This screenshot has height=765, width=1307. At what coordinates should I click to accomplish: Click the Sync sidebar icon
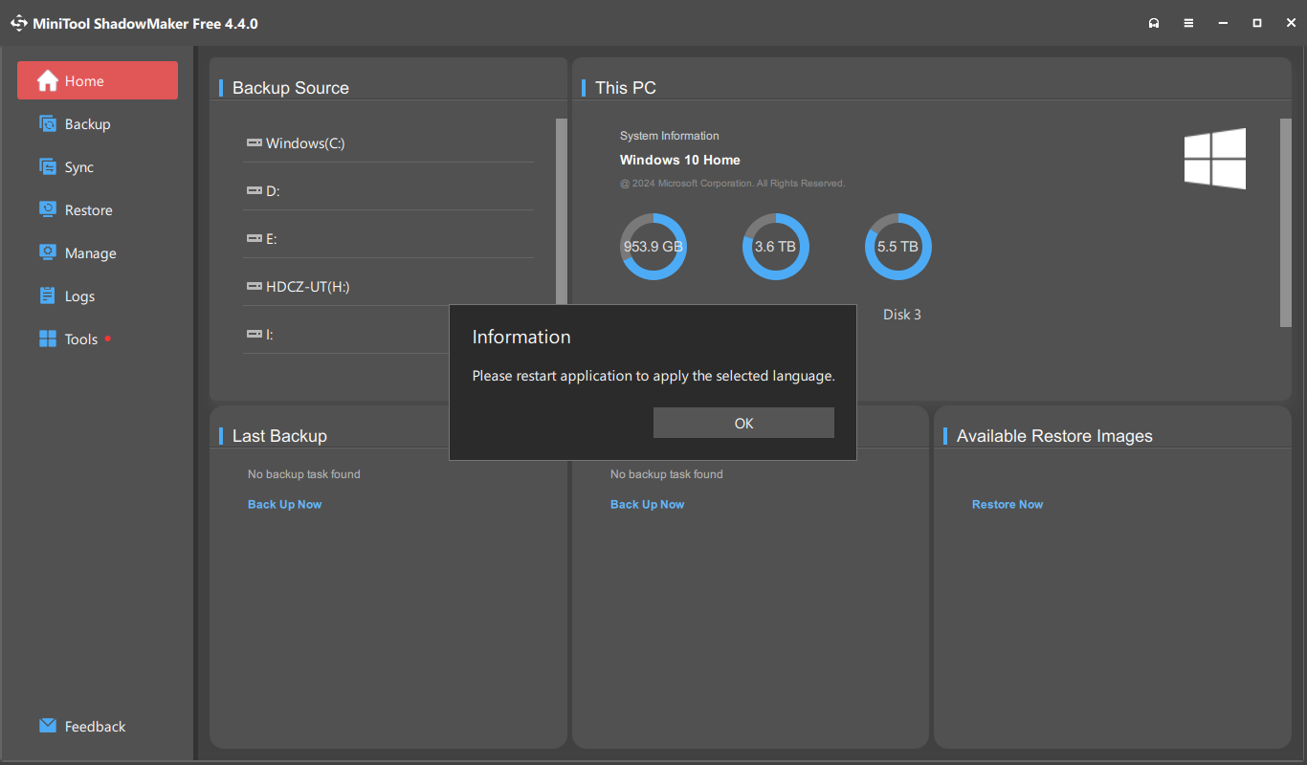tap(48, 166)
